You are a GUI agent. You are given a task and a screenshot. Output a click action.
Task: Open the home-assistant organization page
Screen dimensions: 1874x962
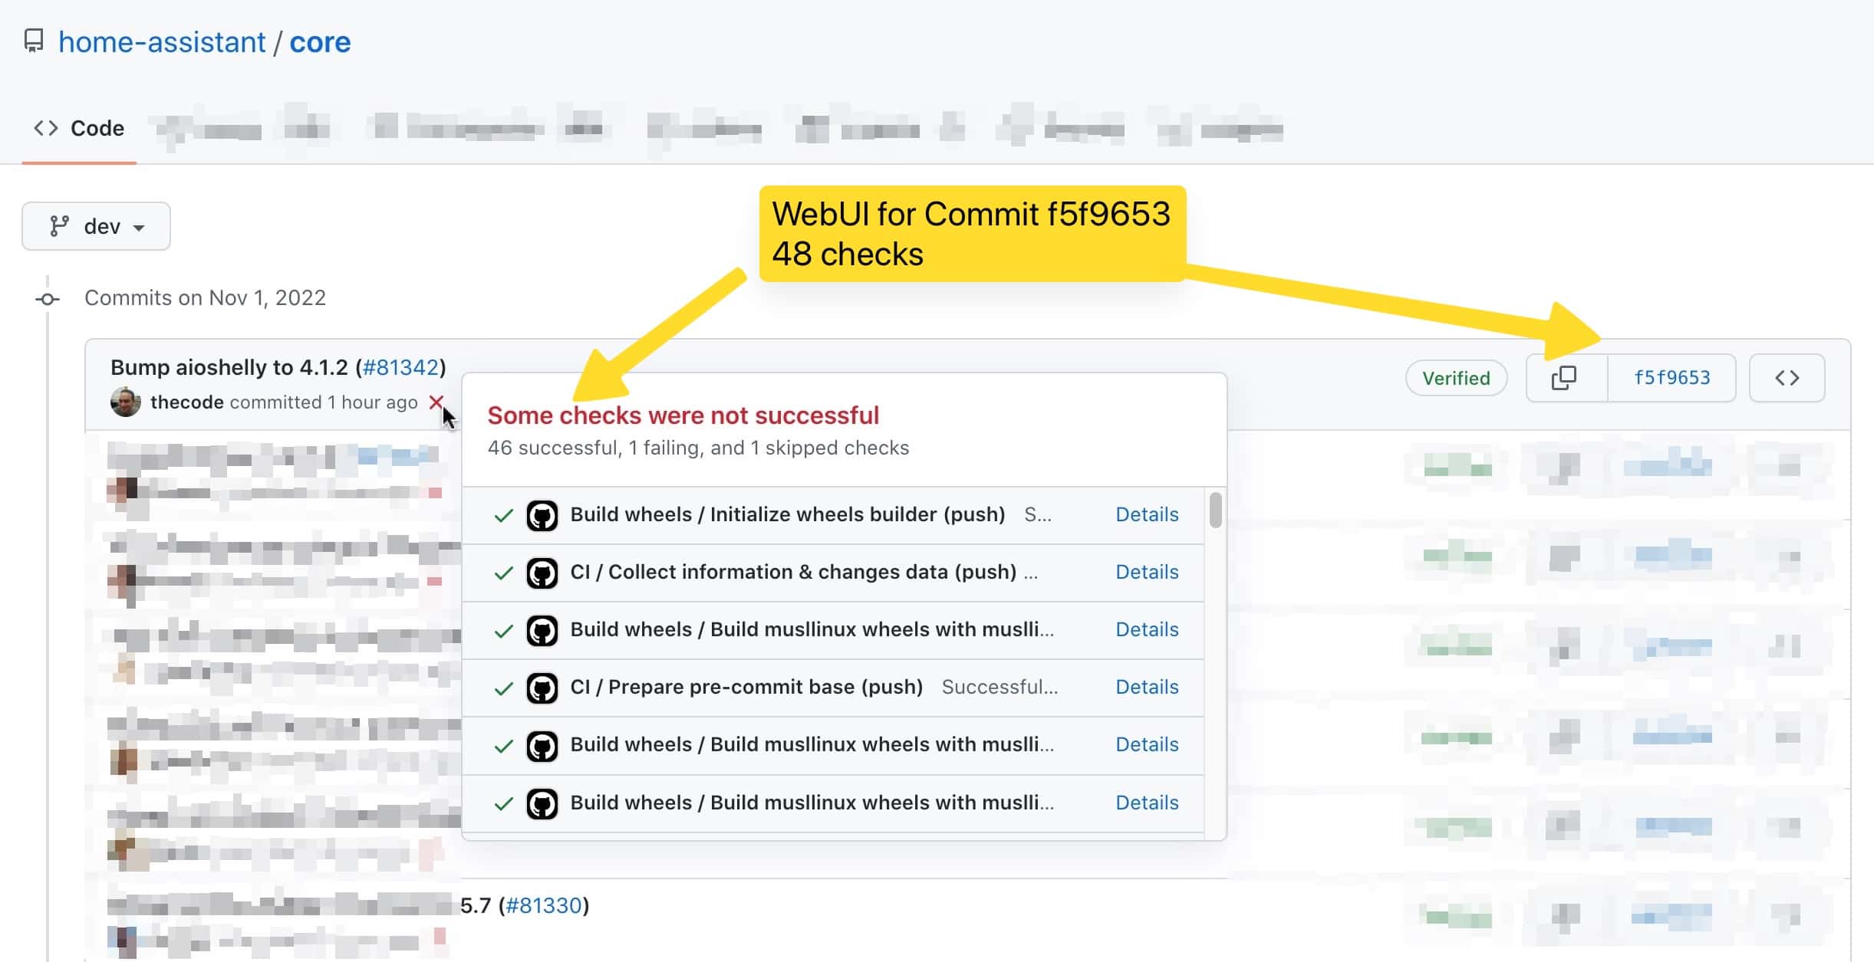tap(161, 41)
